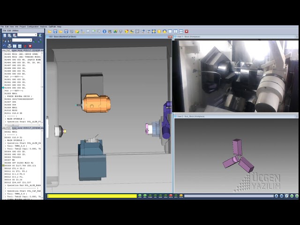300x225 pixels.
Task: Click the green lines icon right of upper combo box
Action: [x=40, y=35]
